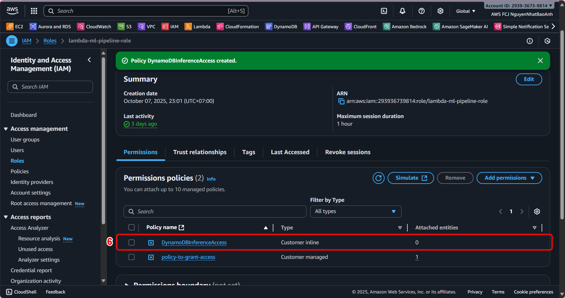
Task: Focus the policies search field
Action: tap(215, 212)
